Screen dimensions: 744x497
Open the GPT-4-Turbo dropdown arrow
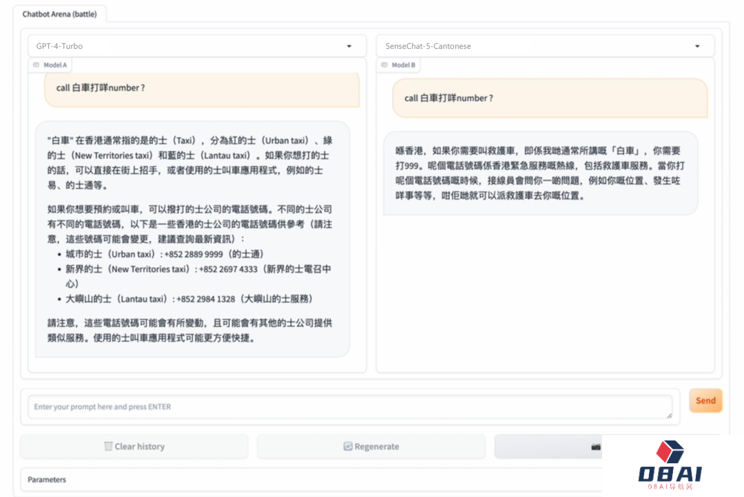tap(349, 46)
